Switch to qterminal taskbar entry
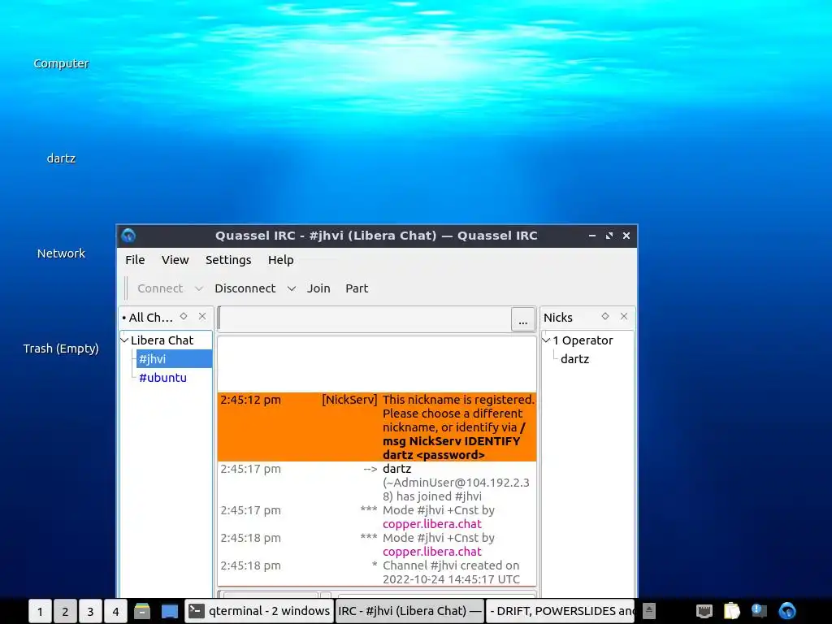The height and width of the screenshot is (624, 832). click(x=259, y=611)
